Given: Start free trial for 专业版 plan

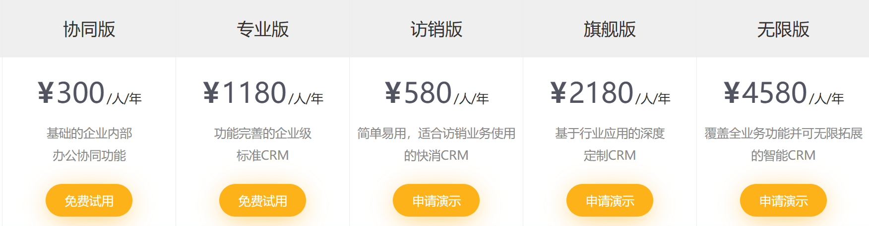Looking at the screenshot, I should point(263,200).
